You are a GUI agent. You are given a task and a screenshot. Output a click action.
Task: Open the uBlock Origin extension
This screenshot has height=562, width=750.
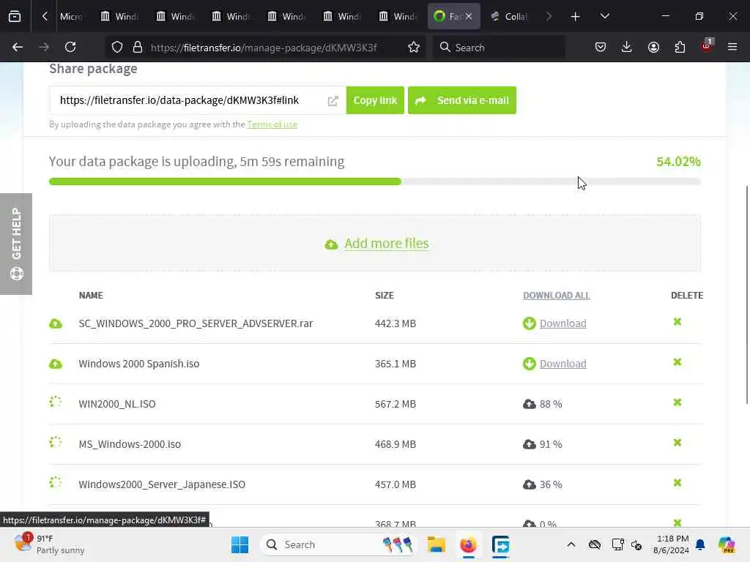707,47
